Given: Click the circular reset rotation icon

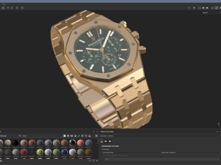Looking at the screenshot, I should click(x=22, y=8).
